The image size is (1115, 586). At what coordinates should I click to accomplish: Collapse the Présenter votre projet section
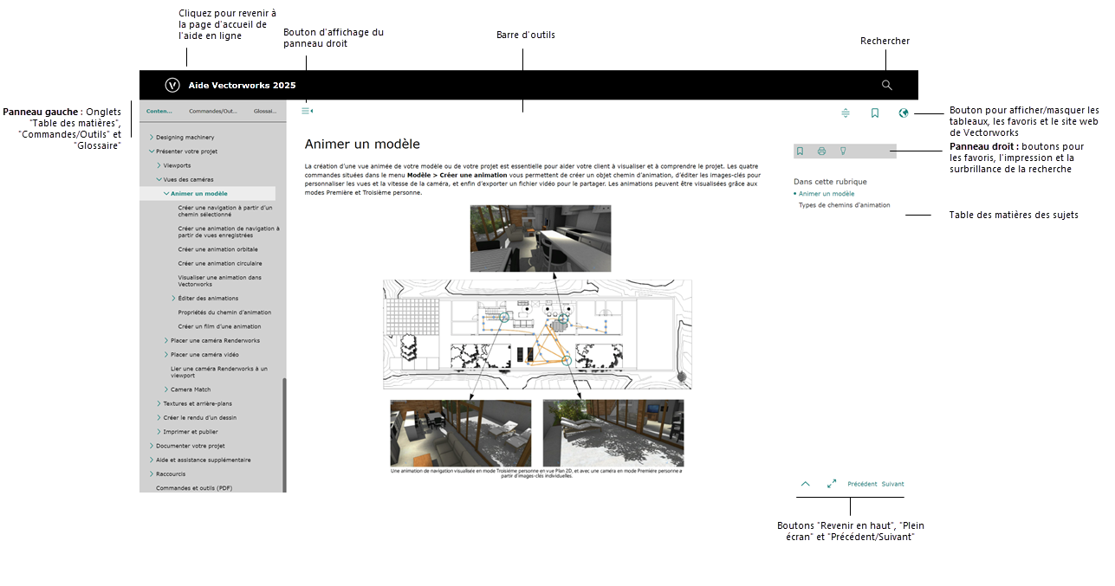pyautogui.click(x=151, y=151)
